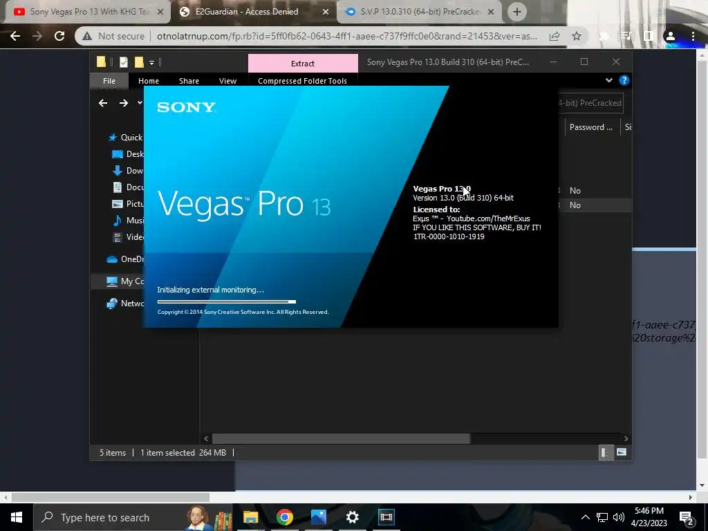Switch to large icons view layout
Viewport: 708px width, 531px height.
pyautogui.click(x=622, y=452)
